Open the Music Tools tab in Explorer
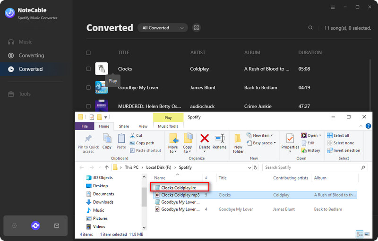The image size is (378, 241). click(x=168, y=126)
